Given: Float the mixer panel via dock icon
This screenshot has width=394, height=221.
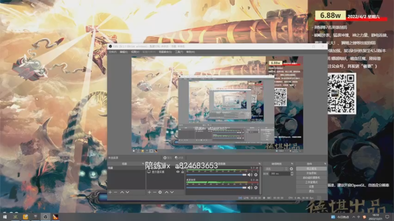Looking at the screenshot, I should [x=260, y=164].
